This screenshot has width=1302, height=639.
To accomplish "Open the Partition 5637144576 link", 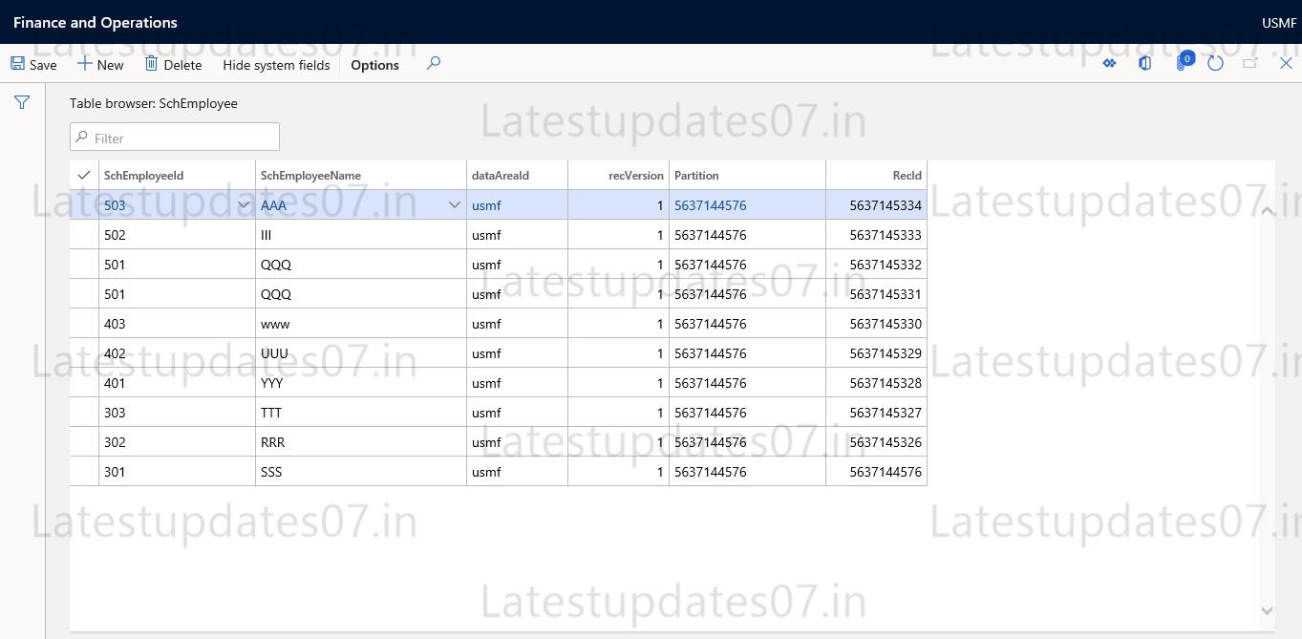I will (710, 204).
